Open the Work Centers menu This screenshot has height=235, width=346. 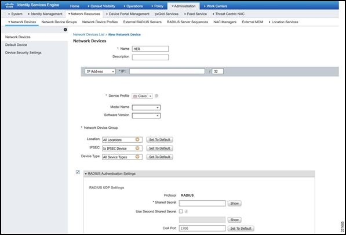coord(216,6)
